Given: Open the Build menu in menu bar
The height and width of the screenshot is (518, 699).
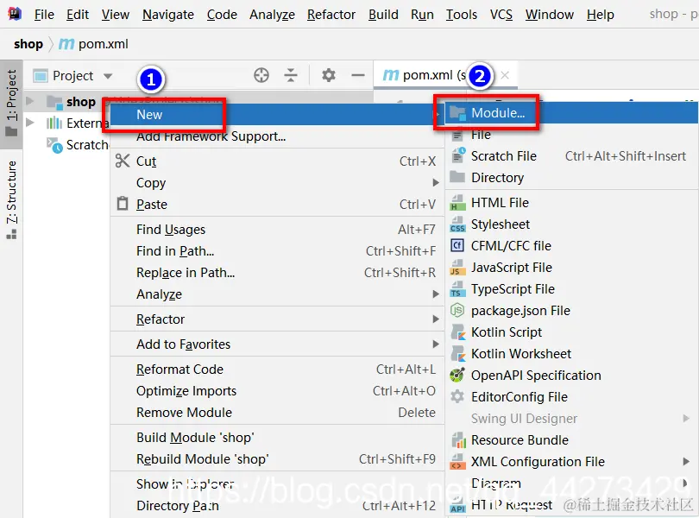Looking at the screenshot, I should point(383,15).
